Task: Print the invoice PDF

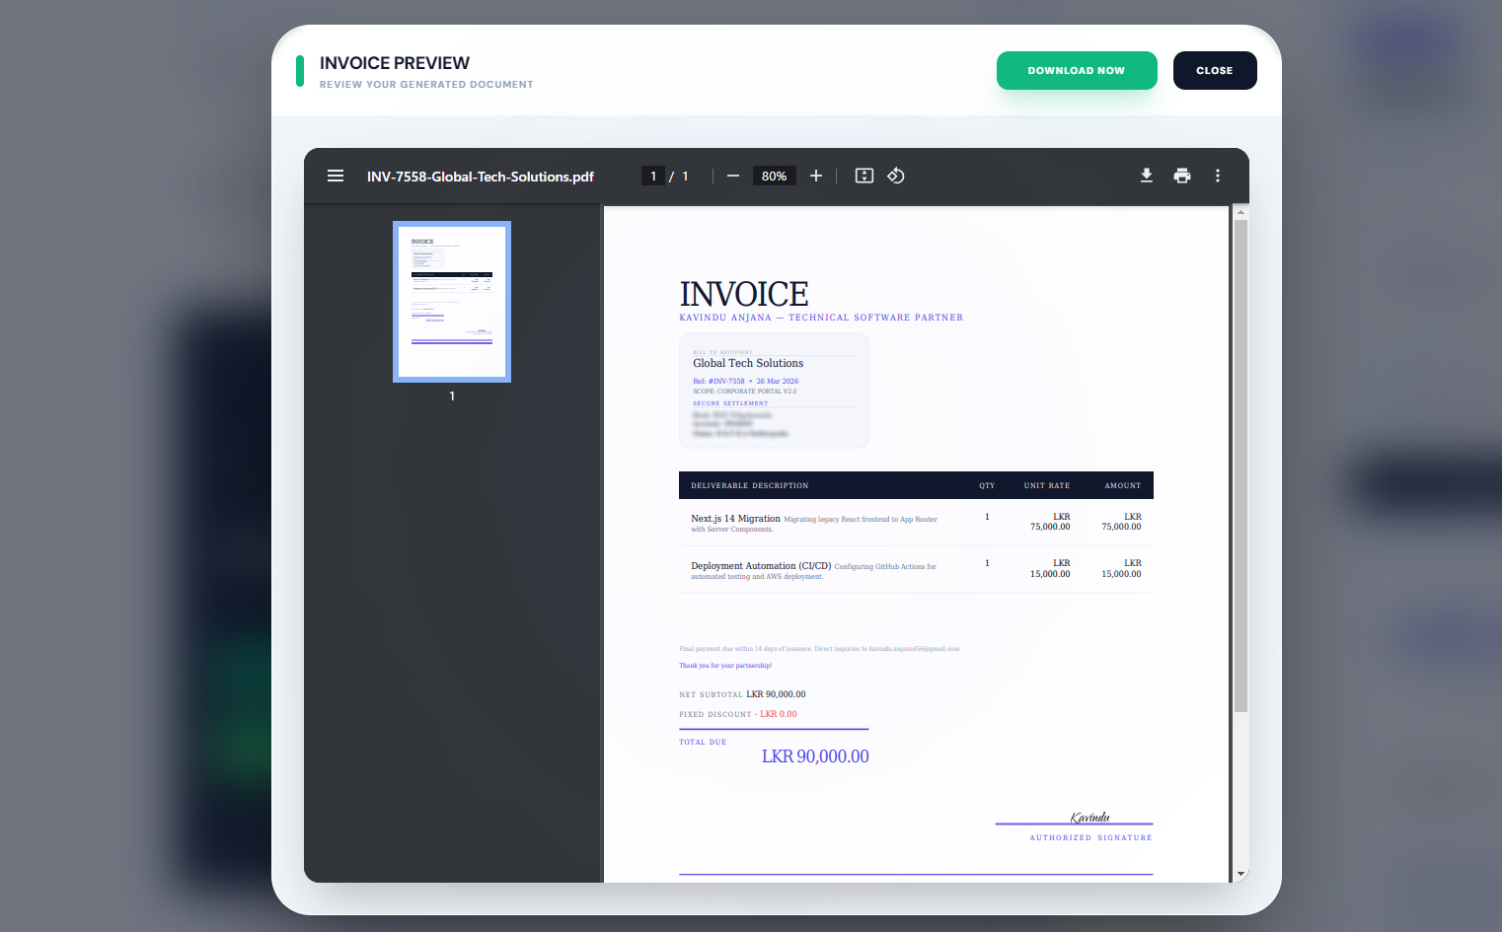Action: point(1182,176)
